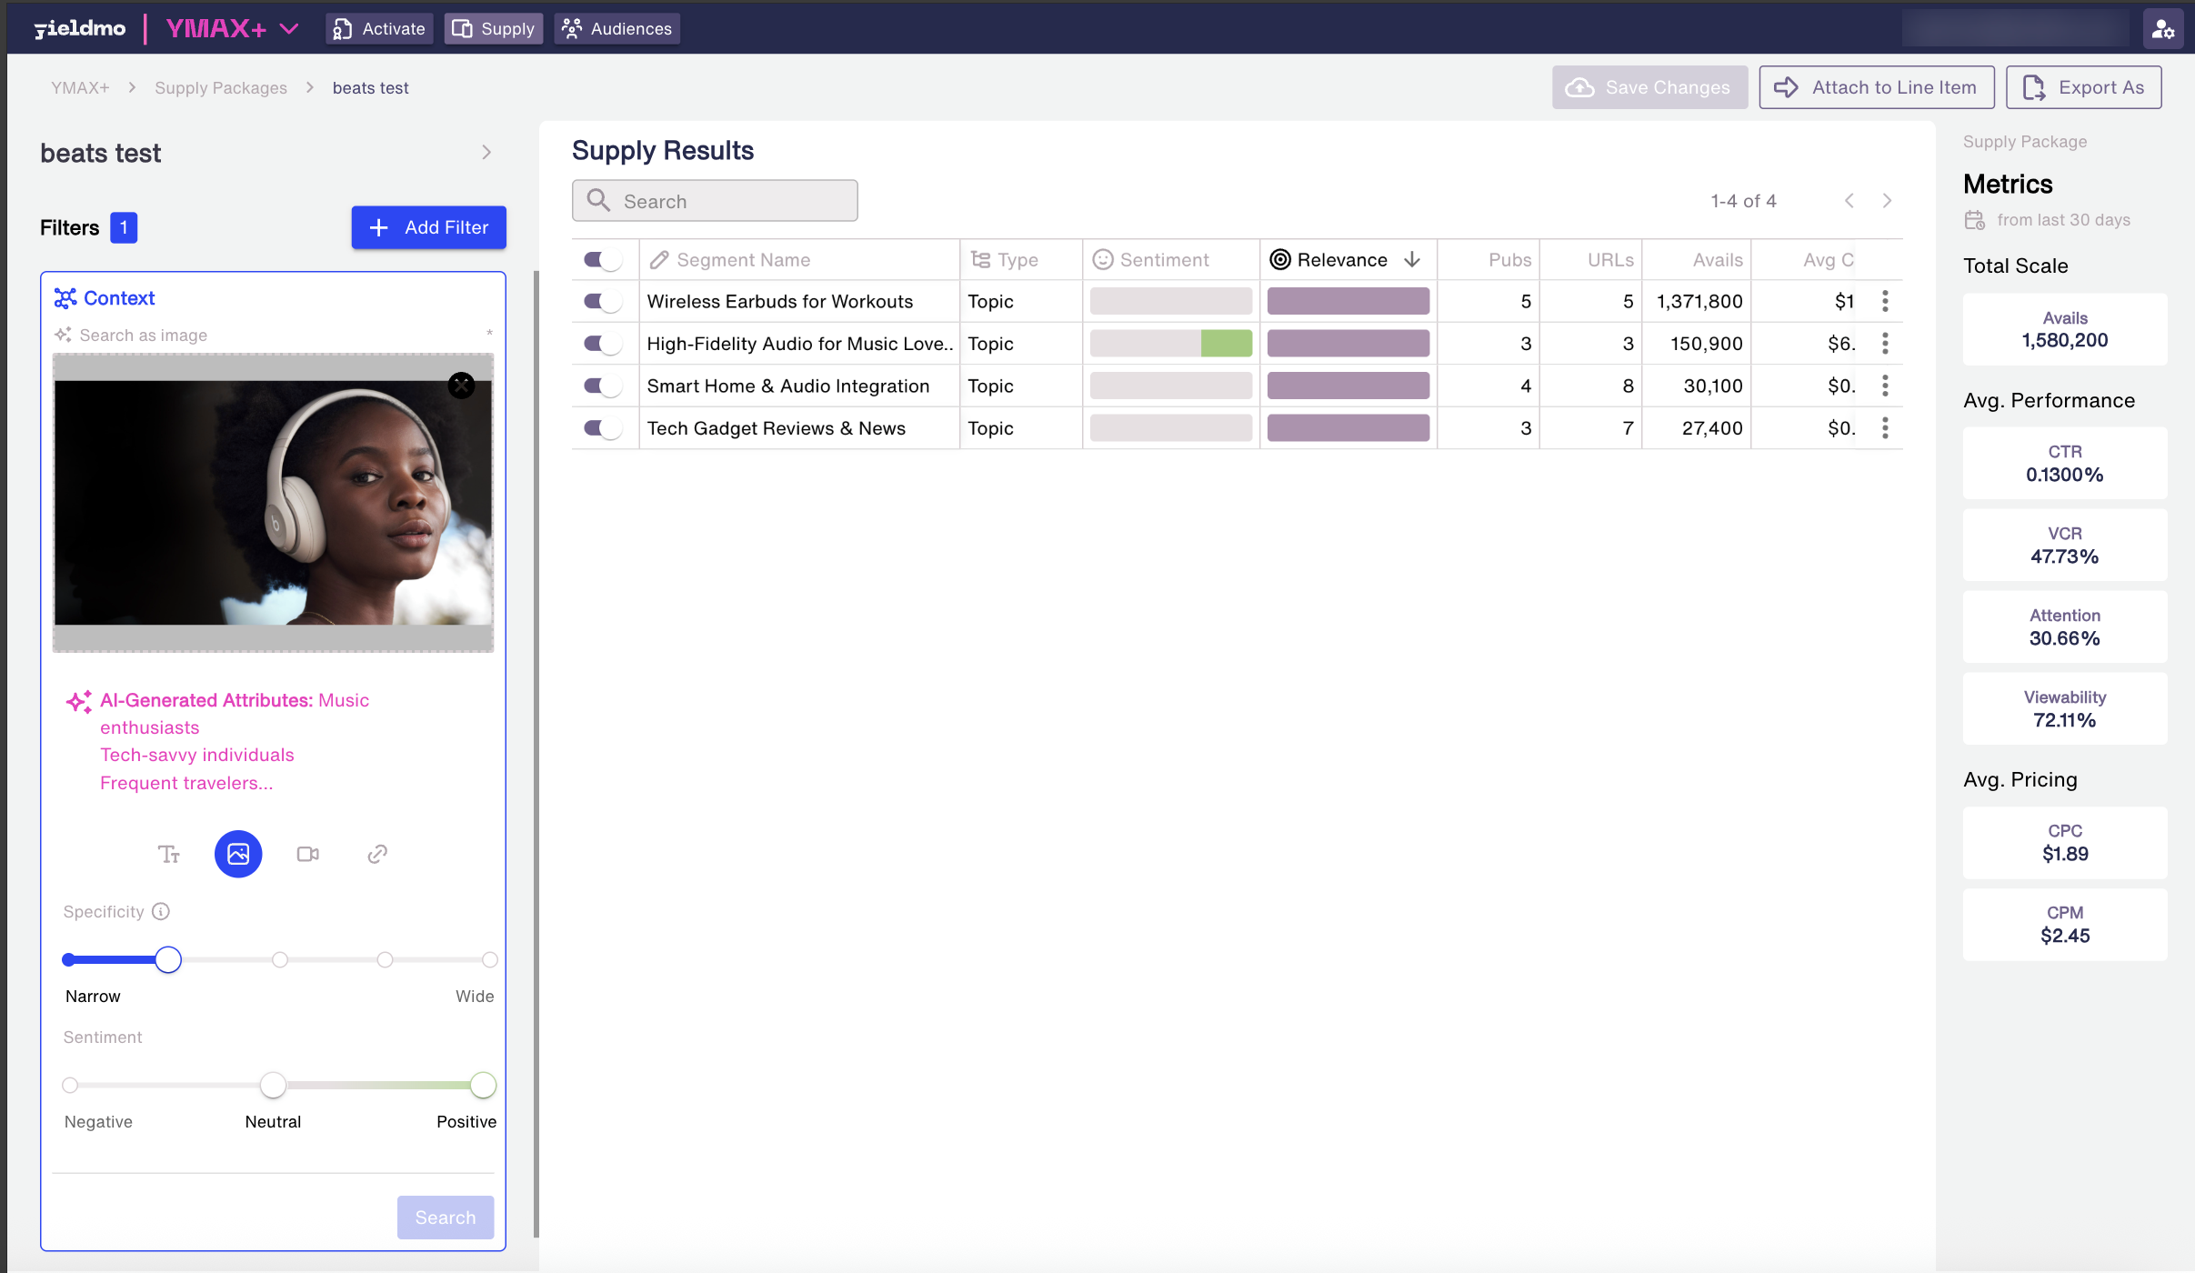
Task: Click the Segment Name pencil icon
Action: [x=659, y=260]
